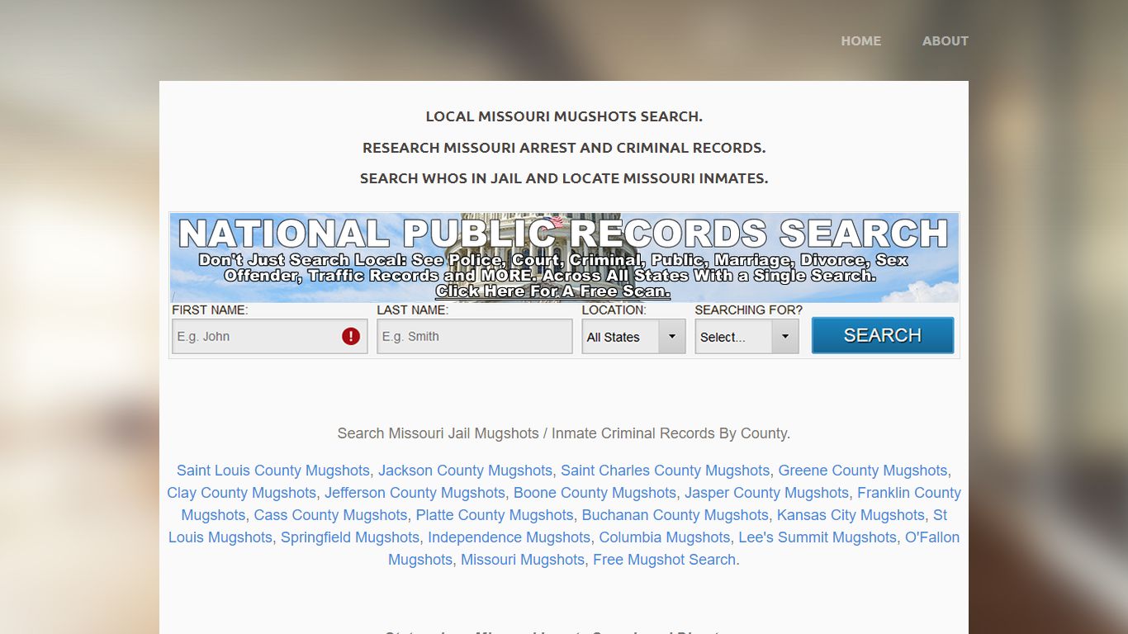This screenshot has height=634, width=1128.
Task: Open the ABOUT navigation link
Action: 945,40
